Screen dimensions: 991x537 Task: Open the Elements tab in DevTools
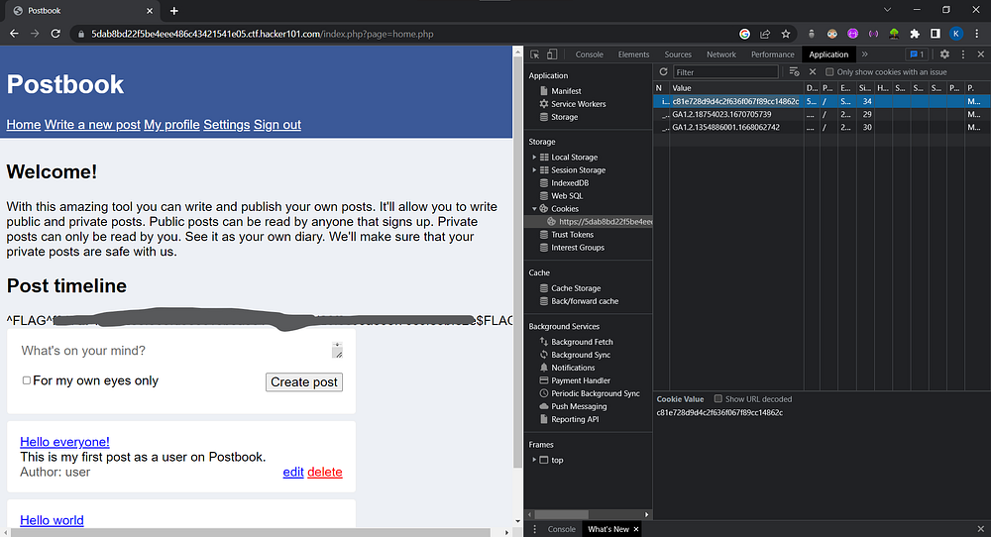point(633,54)
